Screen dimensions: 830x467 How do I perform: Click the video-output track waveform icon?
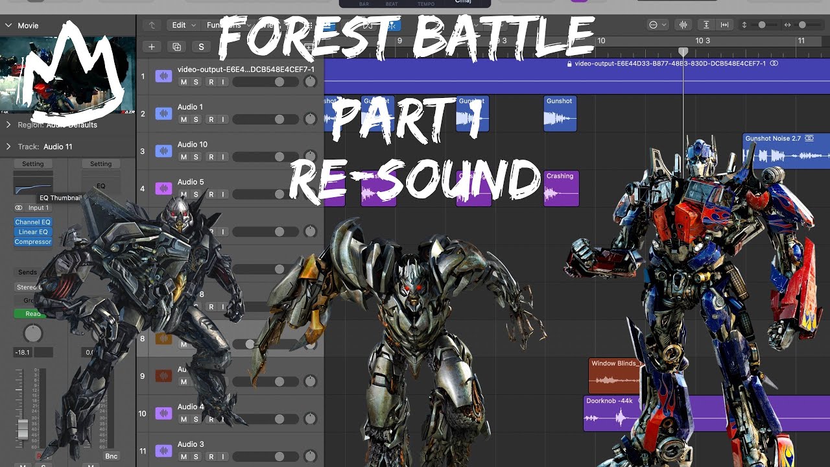click(163, 76)
